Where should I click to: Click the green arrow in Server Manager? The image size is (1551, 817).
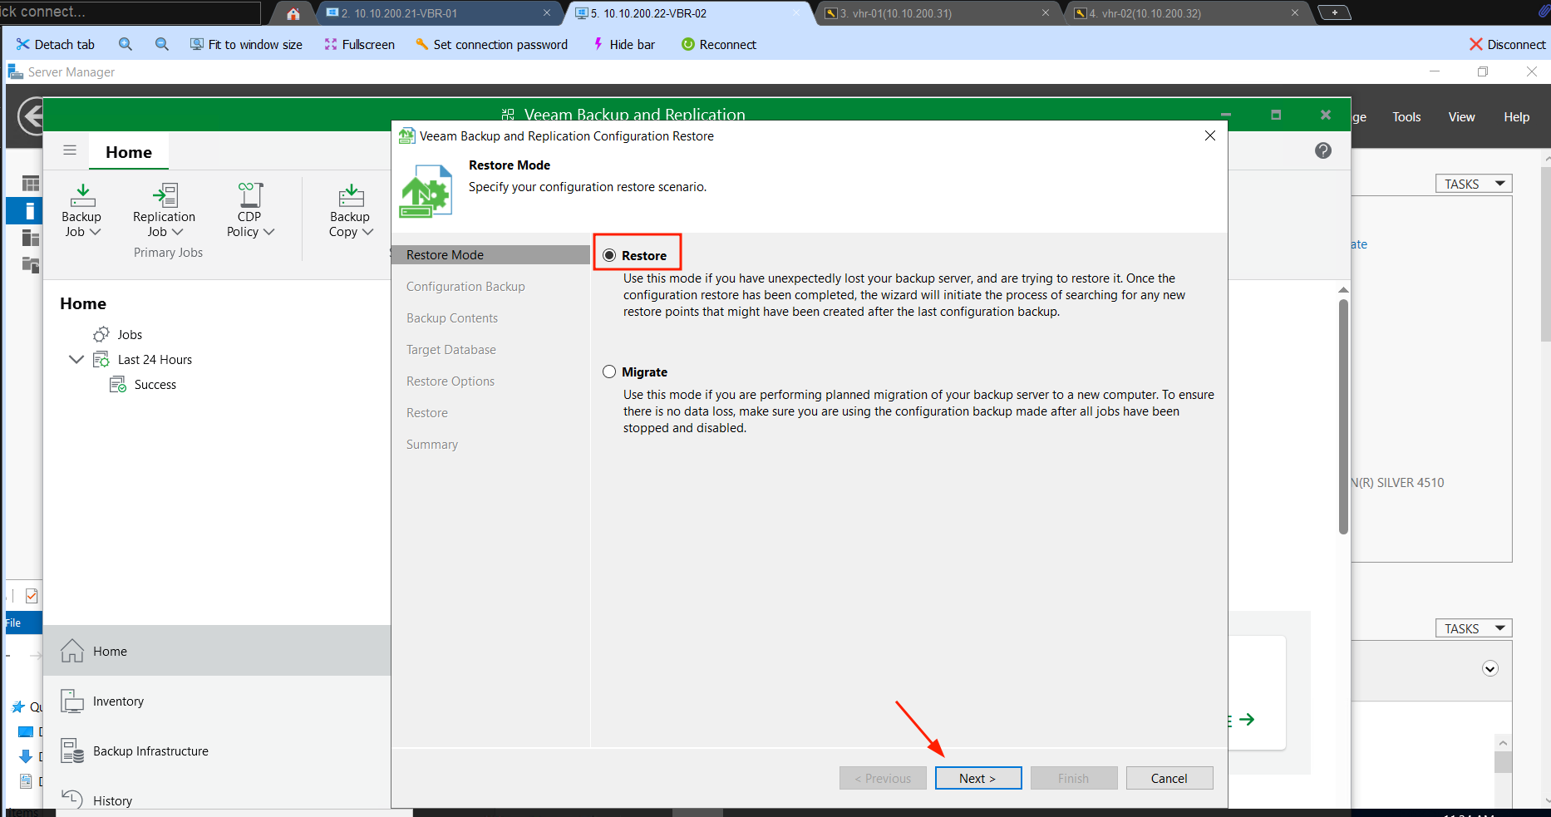(x=1247, y=719)
